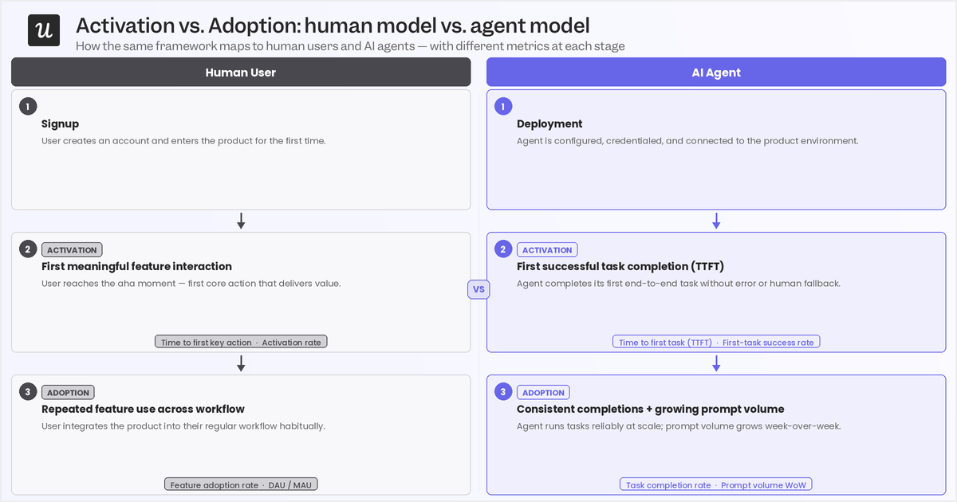957x502 pixels.
Task: Click 'First meaningful feature interaction' heading
Action: click(x=136, y=266)
